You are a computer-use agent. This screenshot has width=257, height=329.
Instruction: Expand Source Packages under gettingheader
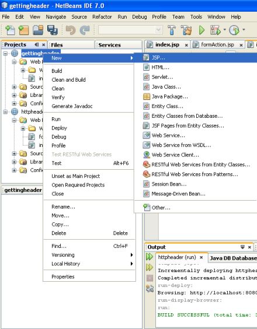point(14,87)
